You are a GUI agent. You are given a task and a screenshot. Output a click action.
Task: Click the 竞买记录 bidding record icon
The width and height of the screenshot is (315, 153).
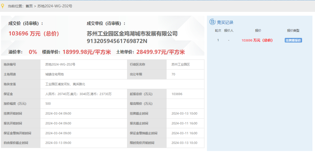212,22
